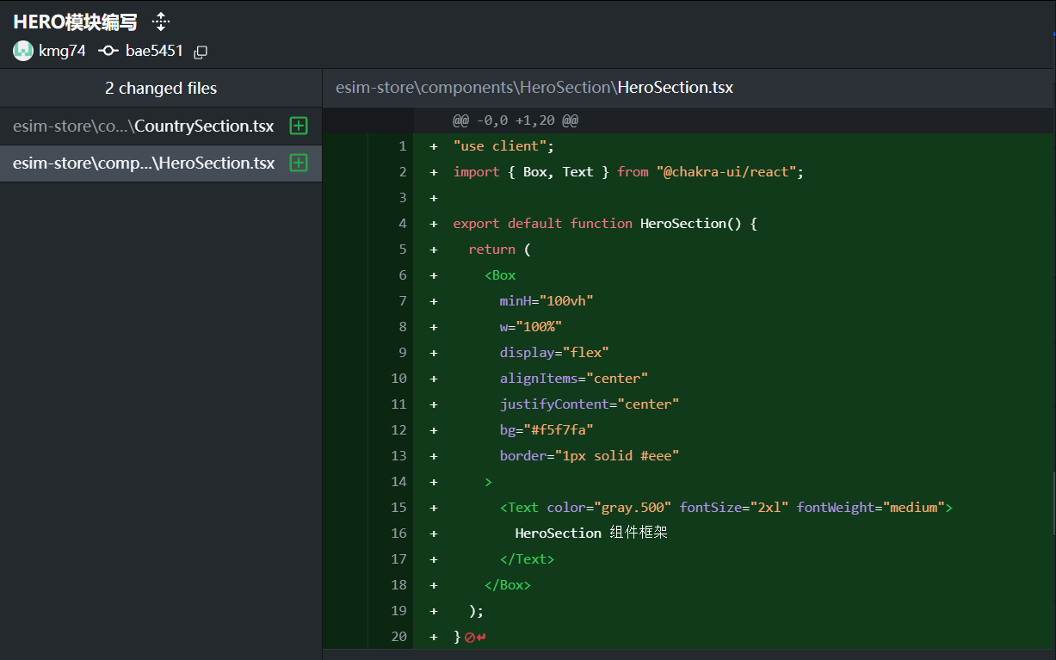
Task: Click the import Box, Text code line
Action: [628, 172]
